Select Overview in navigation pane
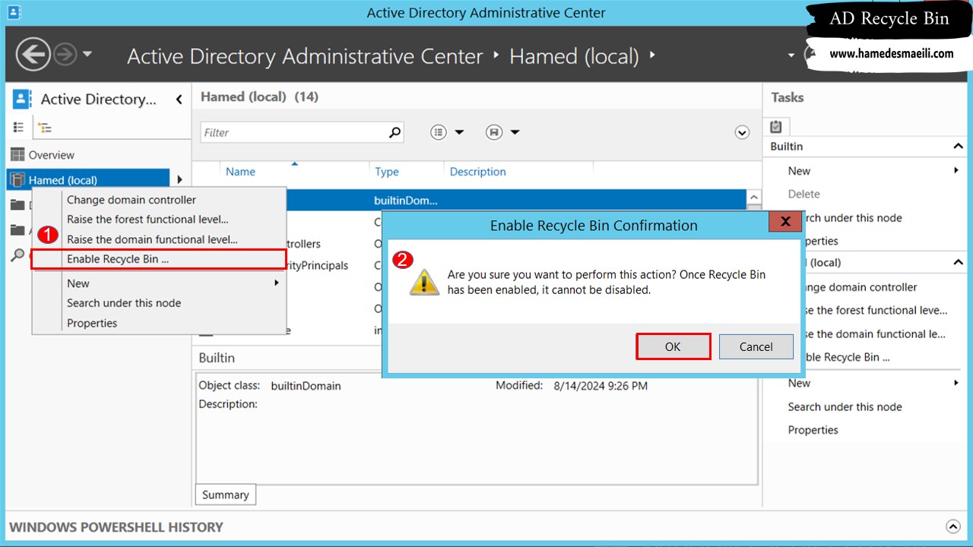973x547 pixels. pyautogui.click(x=51, y=155)
